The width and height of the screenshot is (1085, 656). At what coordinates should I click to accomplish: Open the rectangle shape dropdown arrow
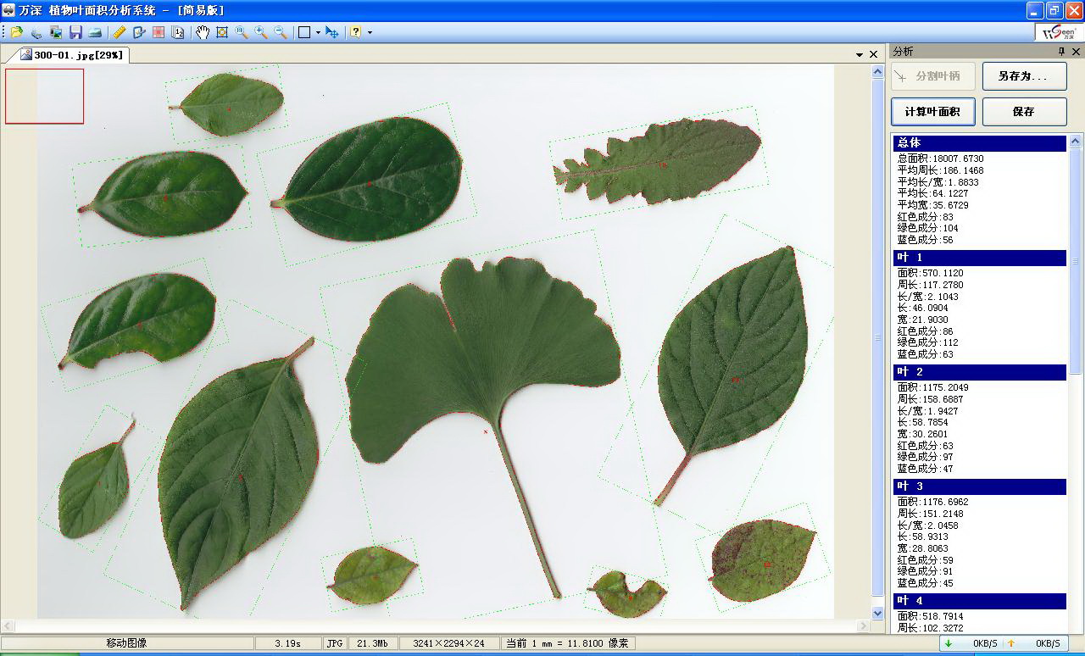318,33
